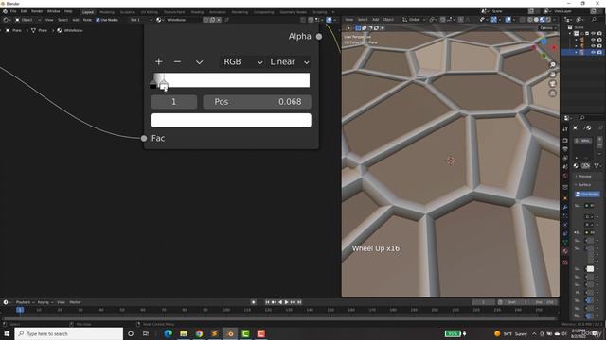606x340 pixels.
Task: Play the animation in the timeline
Action: (x=286, y=302)
